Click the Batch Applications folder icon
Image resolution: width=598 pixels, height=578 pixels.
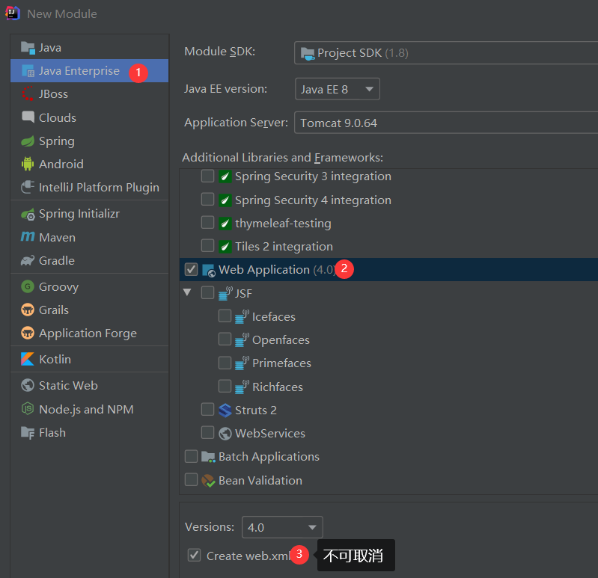coord(208,456)
